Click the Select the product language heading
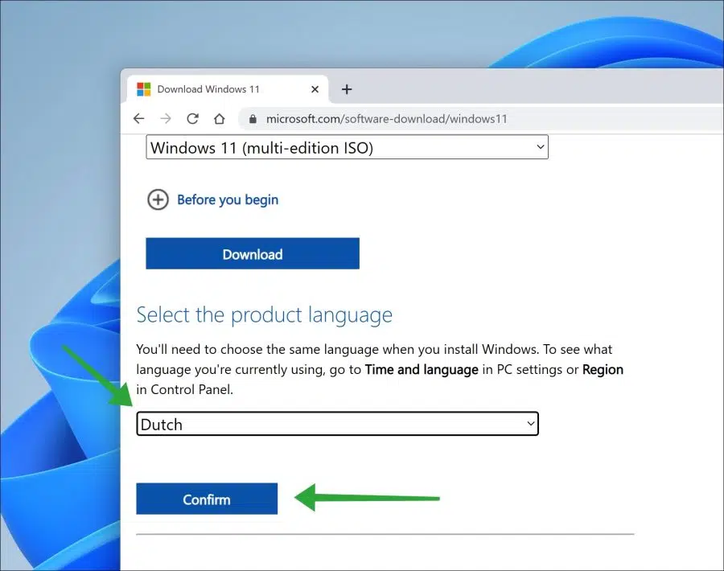The height and width of the screenshot is (571, 724). tap(265, 314)
